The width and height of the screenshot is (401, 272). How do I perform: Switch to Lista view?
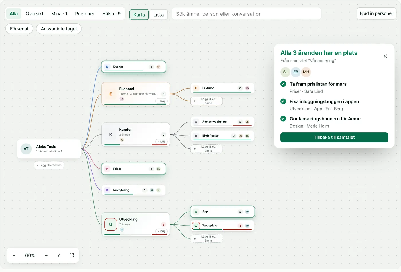coord(158,15)
